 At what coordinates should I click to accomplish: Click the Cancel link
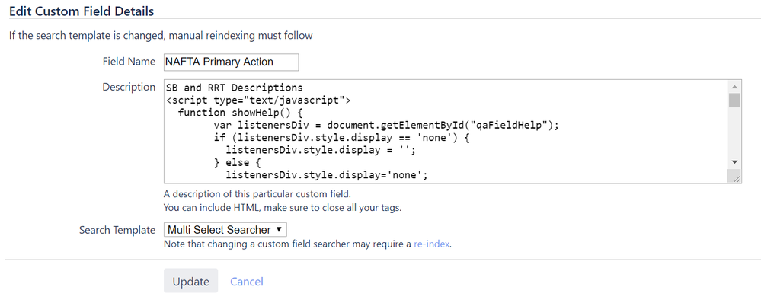(247, 282)
